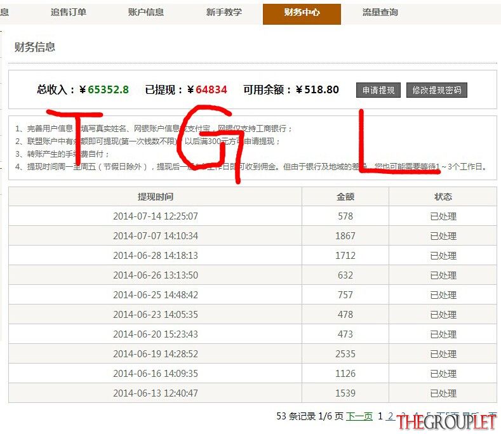
Task: Switch to the 账户信息 tab
Action: click(x=145, y=13)
